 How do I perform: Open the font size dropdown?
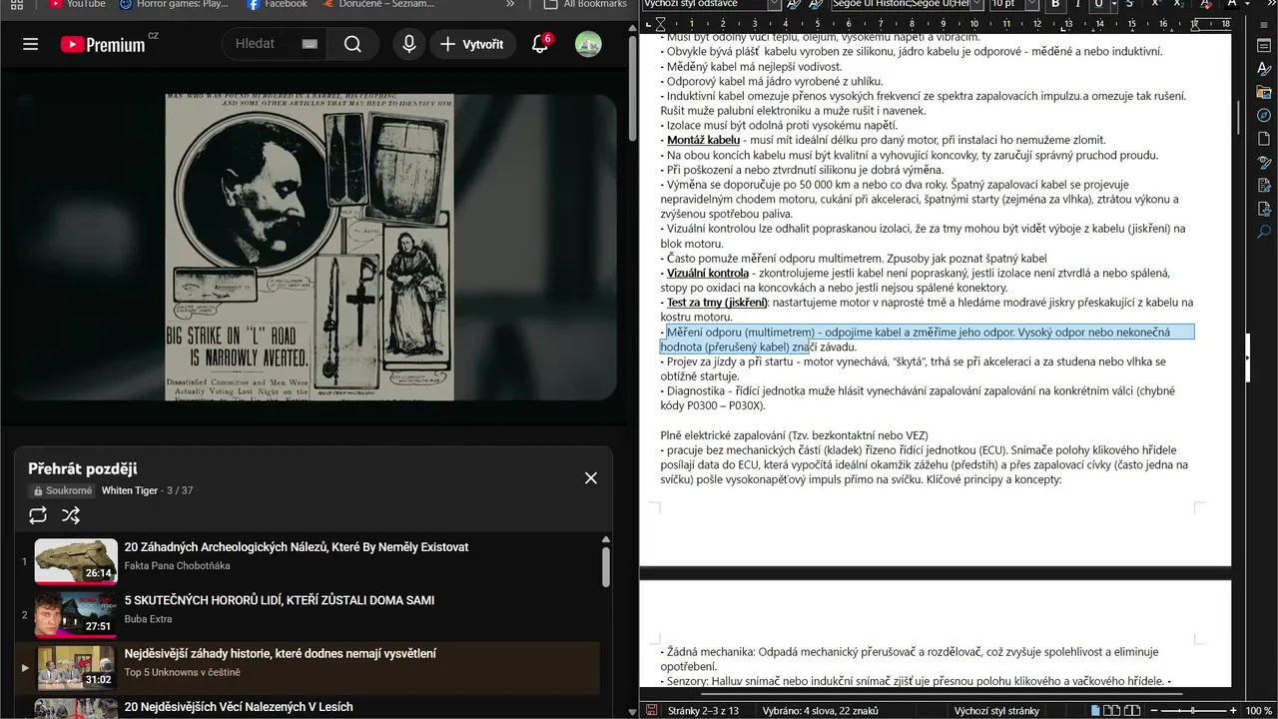[1030, 5]
